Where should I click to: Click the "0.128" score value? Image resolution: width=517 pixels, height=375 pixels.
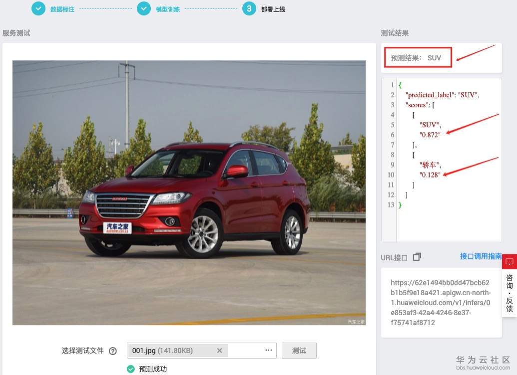(x=430, y=175)
